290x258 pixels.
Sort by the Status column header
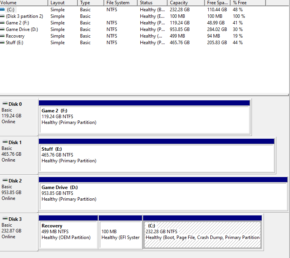[x=152, y=3]
